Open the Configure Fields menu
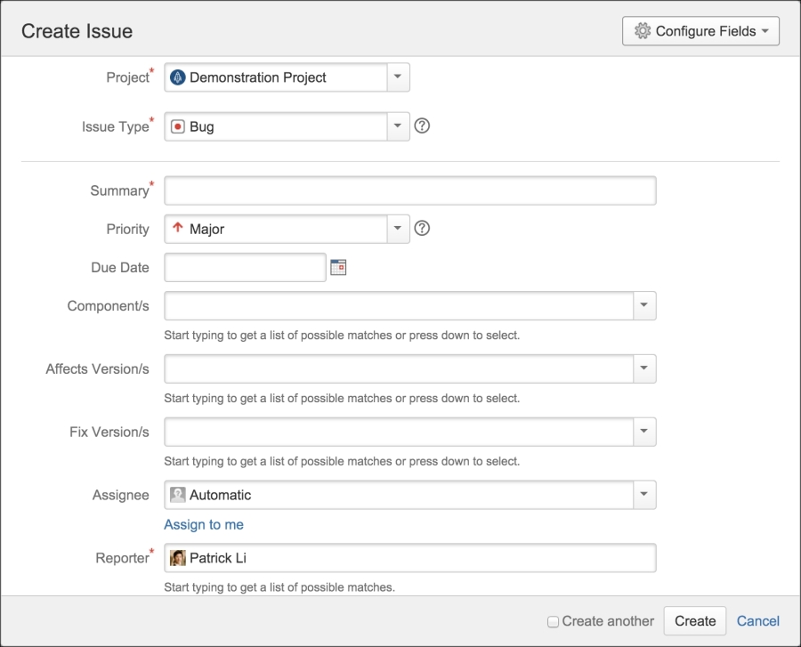 tap(700, 29)
